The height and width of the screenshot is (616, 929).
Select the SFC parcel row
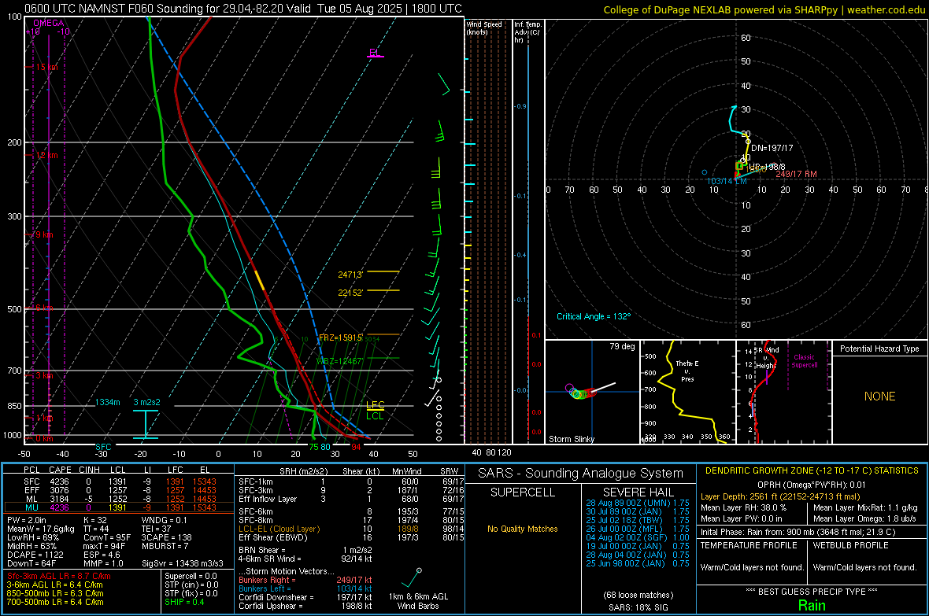(119, 481)
